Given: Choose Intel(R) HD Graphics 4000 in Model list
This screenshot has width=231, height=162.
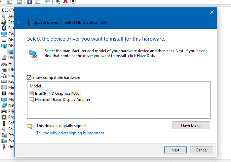Looking at the screenshot, I should pos(57,93).
